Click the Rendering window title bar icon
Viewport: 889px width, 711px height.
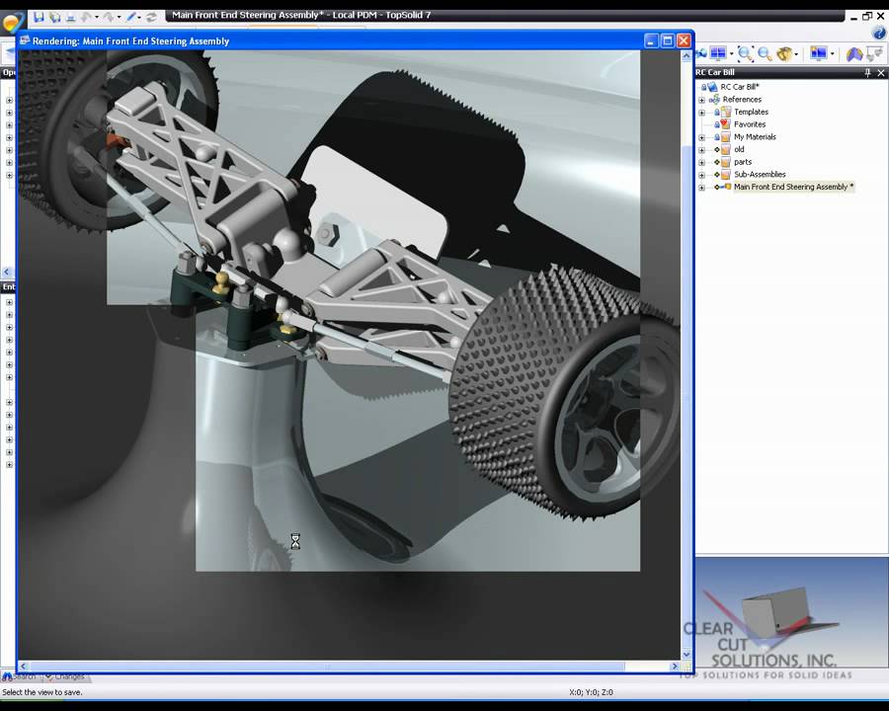25,40
